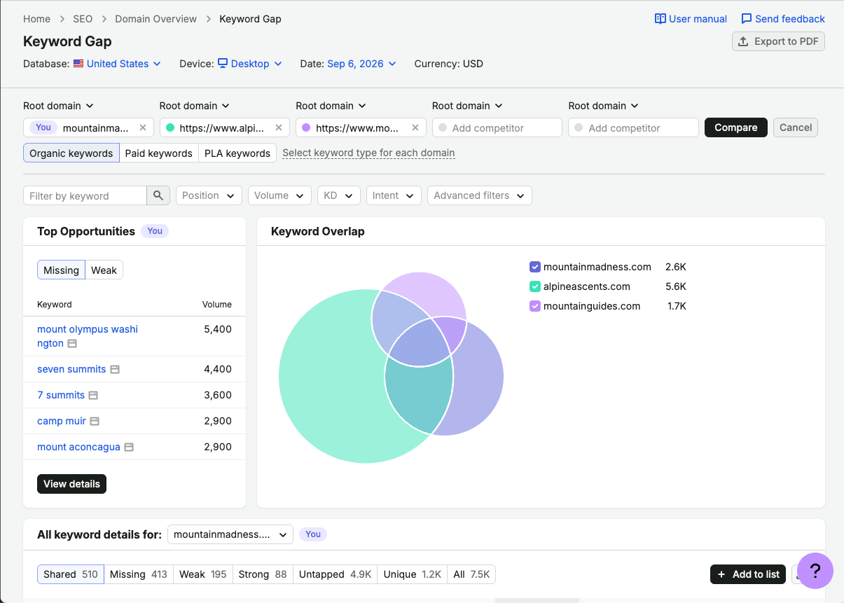Click the You badge beside Top Opportunities
The height and width of the screenshot is (603, 844).
tap(155, 231)
